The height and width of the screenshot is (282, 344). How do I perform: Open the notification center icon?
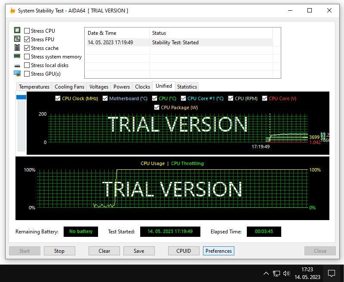click(331, 273)
